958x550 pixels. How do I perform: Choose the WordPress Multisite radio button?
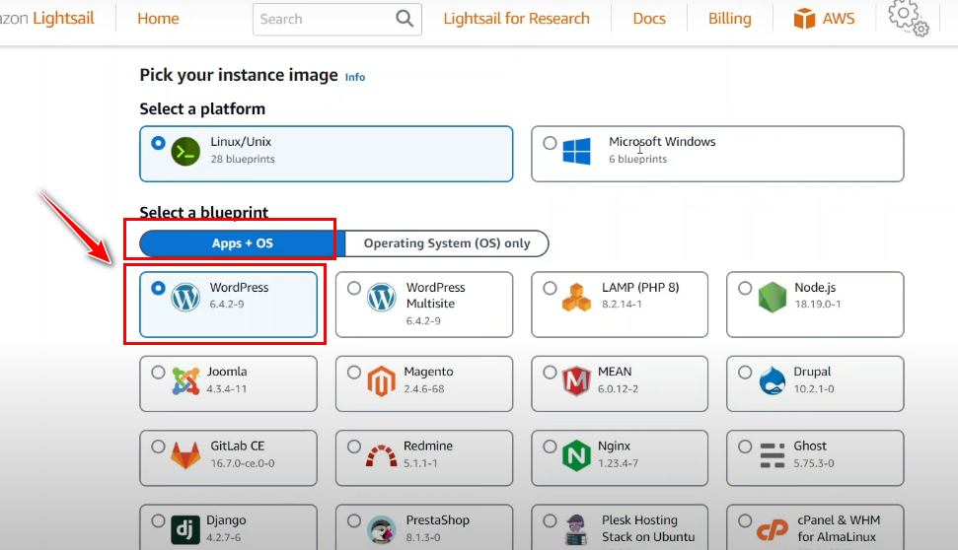354,288
